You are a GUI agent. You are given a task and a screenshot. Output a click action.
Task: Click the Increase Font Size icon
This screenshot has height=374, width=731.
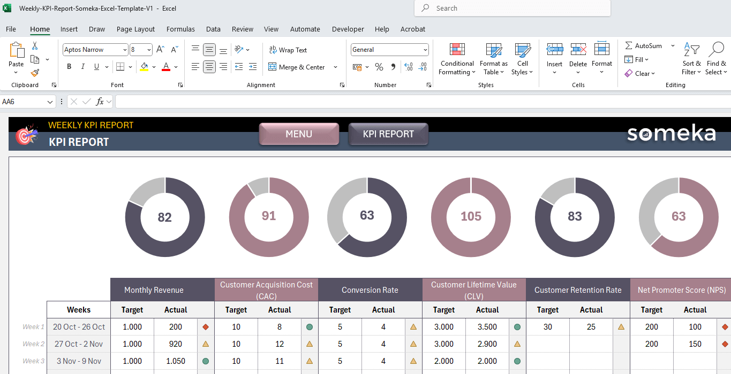[x=160, y=50]
